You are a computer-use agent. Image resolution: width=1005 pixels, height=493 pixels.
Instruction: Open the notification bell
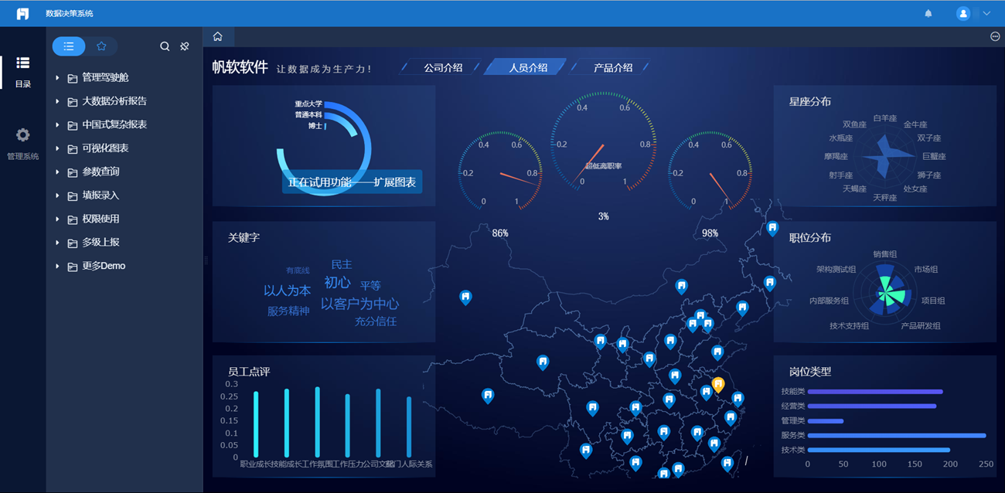click(x=928, y=13)
